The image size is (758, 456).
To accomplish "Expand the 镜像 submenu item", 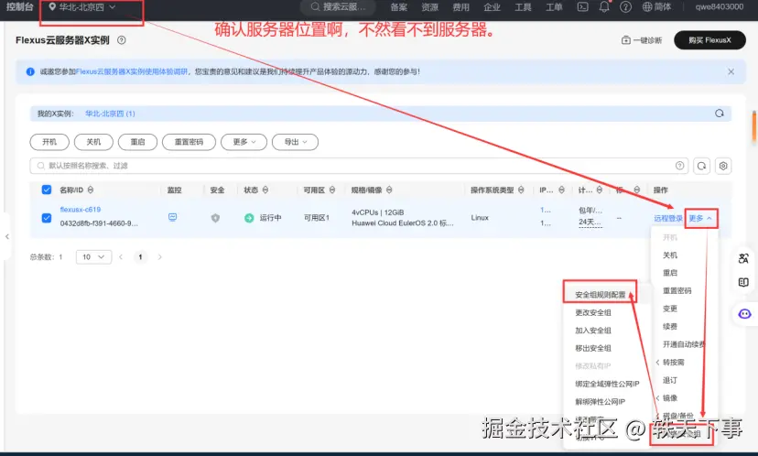I will [669, 398].
